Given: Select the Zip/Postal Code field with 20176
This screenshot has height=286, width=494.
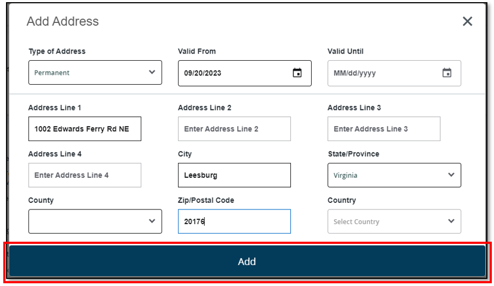Looking at the screenshot, I should (x=234, y=221).
